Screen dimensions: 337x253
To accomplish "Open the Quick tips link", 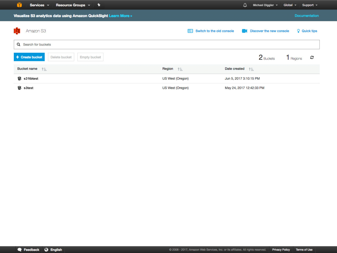I will 309,31.
